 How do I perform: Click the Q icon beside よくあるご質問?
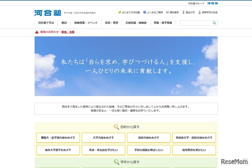144,12
